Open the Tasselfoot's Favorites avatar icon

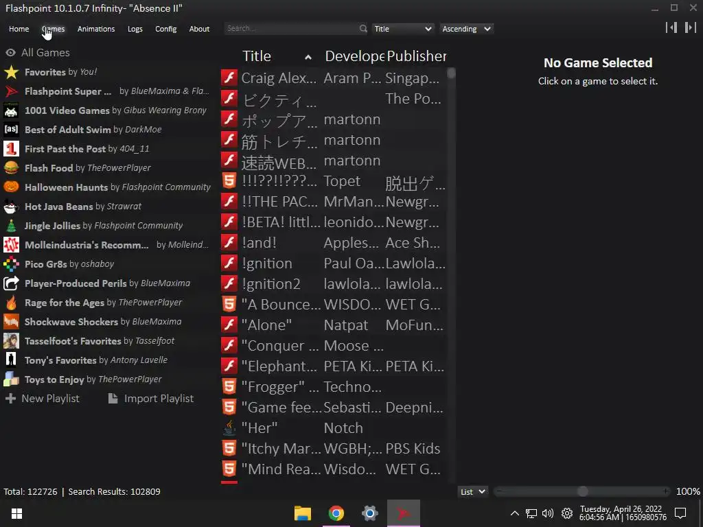tap(11, 342)
